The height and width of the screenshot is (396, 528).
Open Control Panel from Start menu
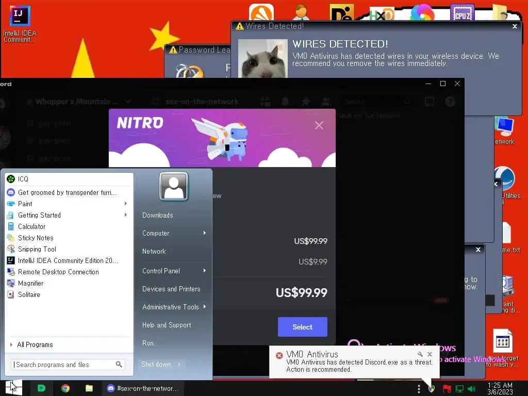point(161,271)
